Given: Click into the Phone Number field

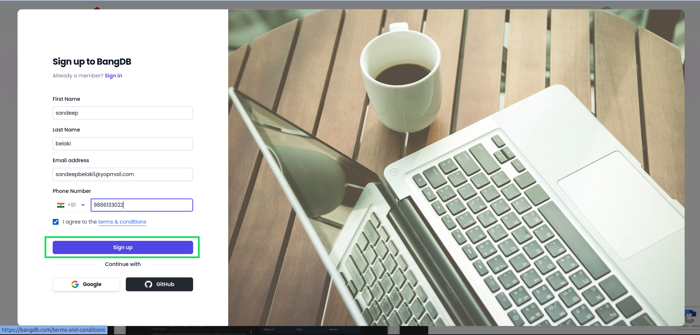Looking at the screenshot, I should tap(142, 205).
